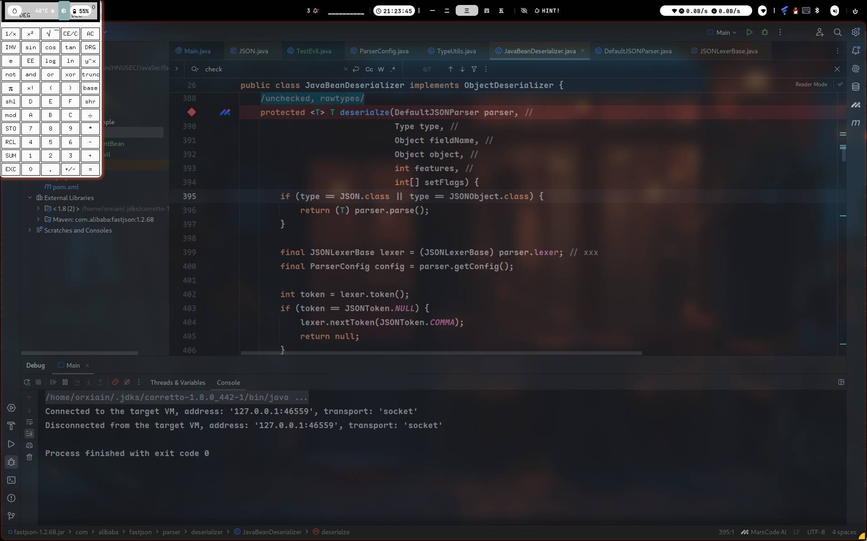
Task: Open the Git version control tool window
Action: click(x=11, y=516)
